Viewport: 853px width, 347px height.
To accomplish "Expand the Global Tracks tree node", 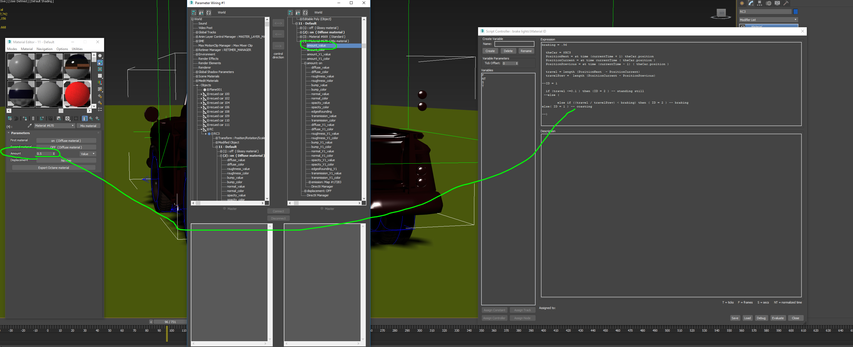I will pyautogui.click(x=197, y=32).
